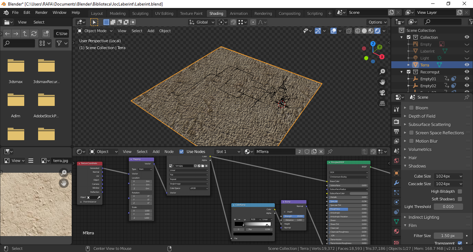Open the Output properties tab

(x=396, y=132)
